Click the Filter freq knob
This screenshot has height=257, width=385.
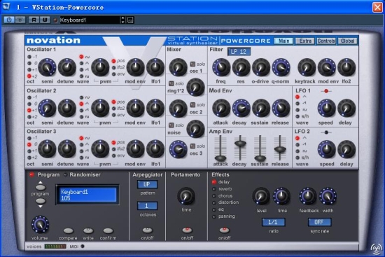(x=221, y=67)
